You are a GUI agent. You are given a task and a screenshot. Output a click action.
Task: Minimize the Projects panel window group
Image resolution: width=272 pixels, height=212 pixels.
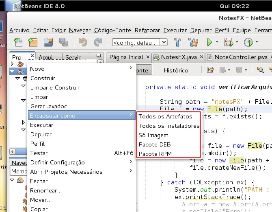pos(99,56)
